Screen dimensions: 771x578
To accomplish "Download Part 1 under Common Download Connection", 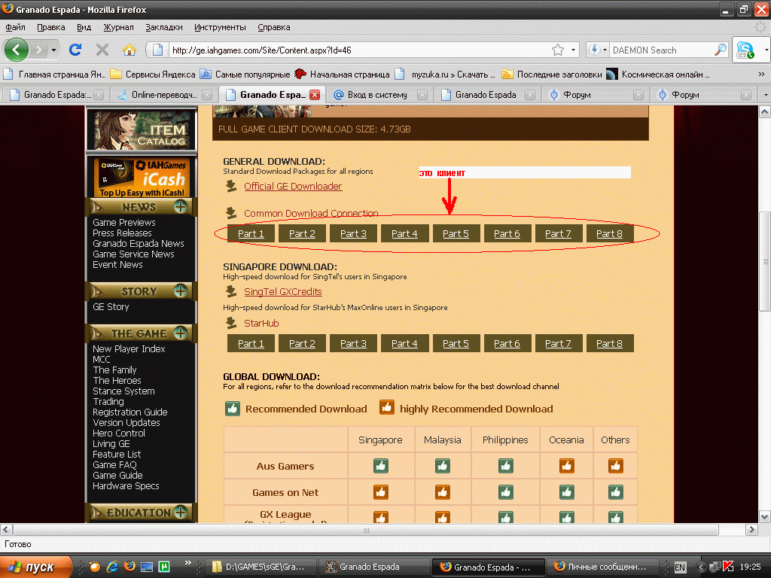I will [x=251, y=233].
